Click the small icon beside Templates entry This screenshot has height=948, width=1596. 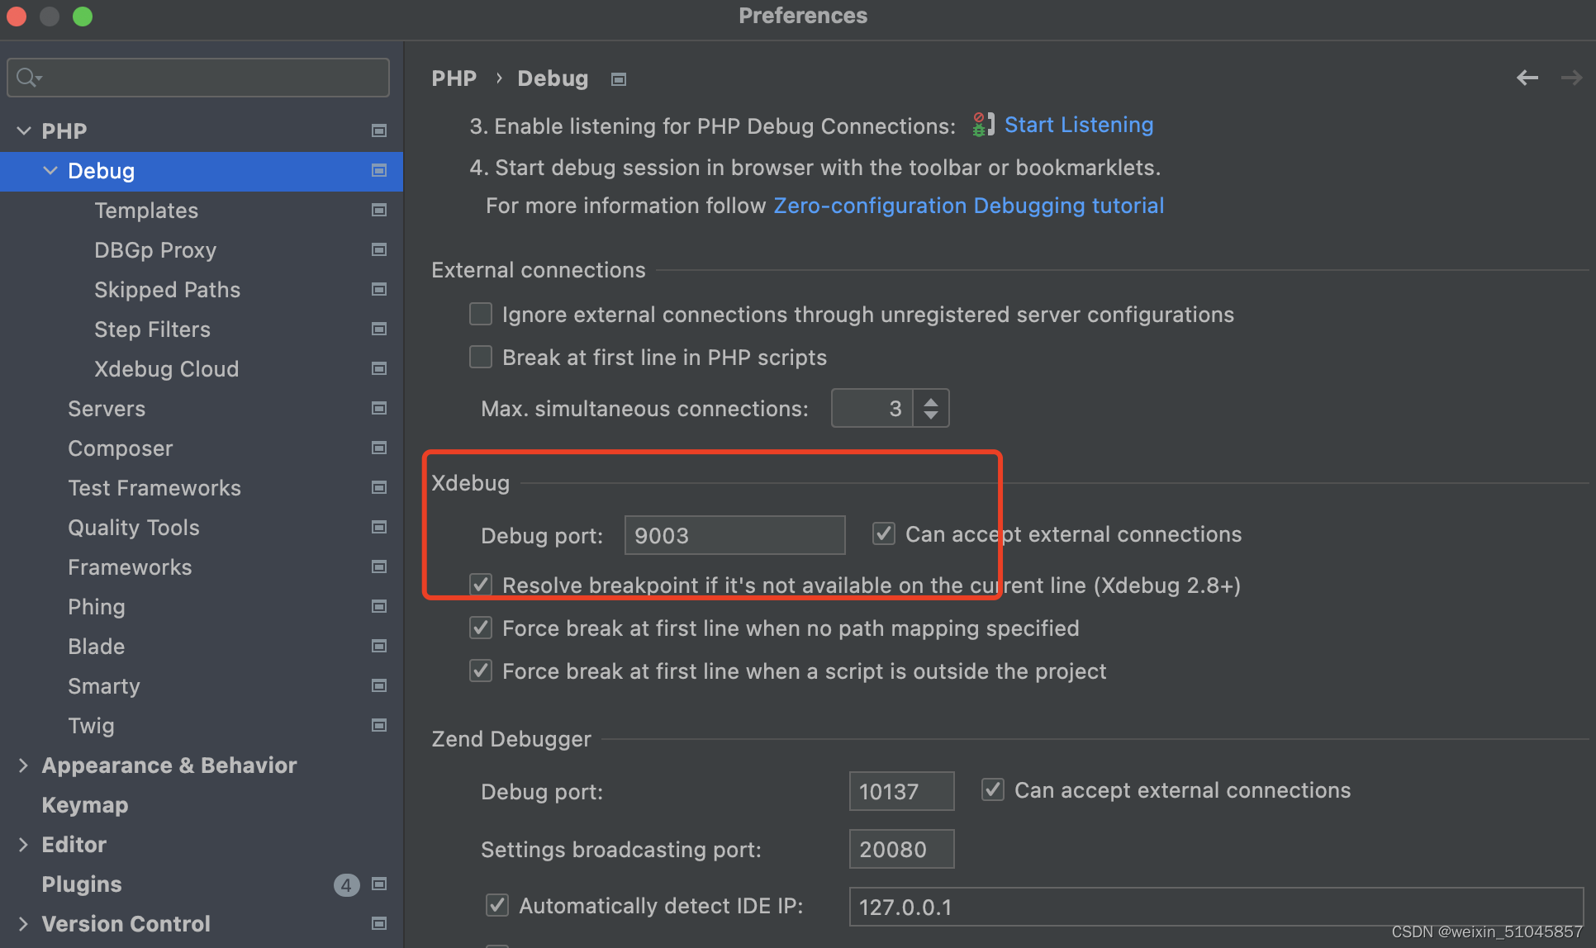click(x=379, y=211)
